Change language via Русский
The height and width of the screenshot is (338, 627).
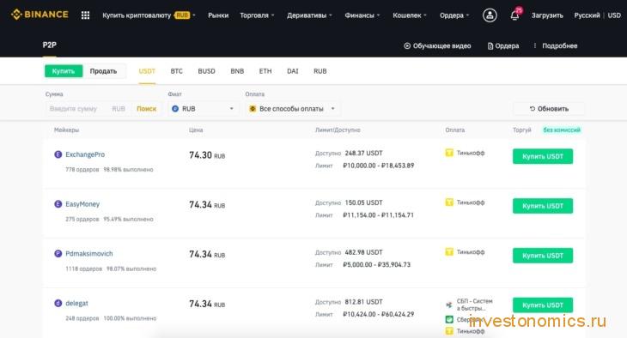pyautogui.click(x=587, y=15)
